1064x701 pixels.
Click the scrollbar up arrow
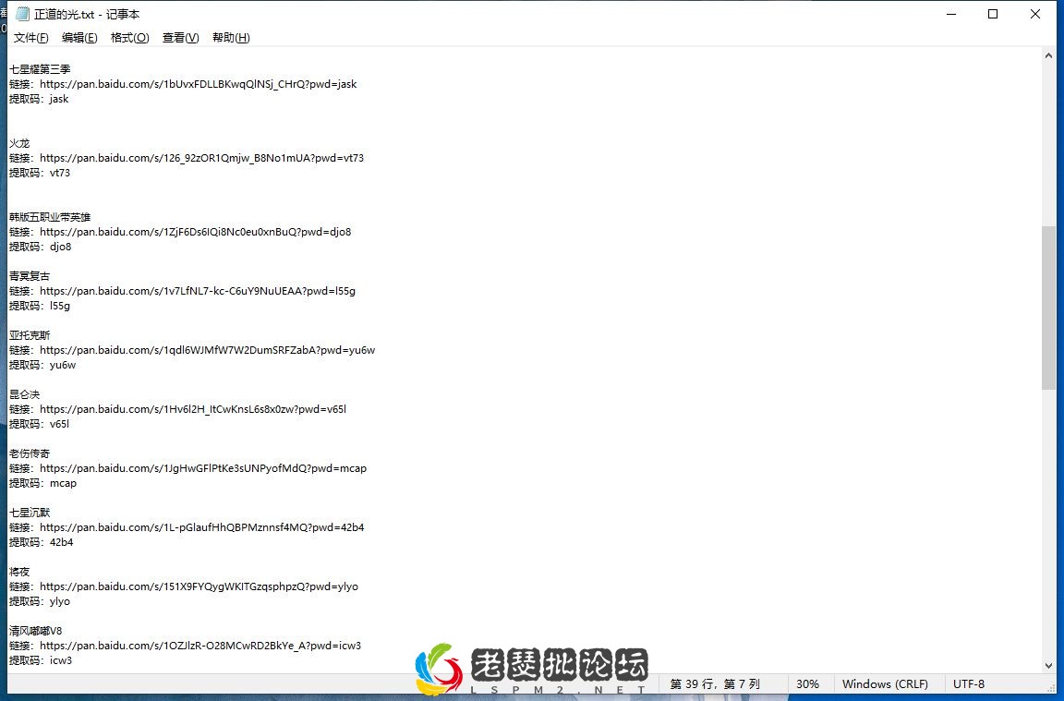(1048, 55)
